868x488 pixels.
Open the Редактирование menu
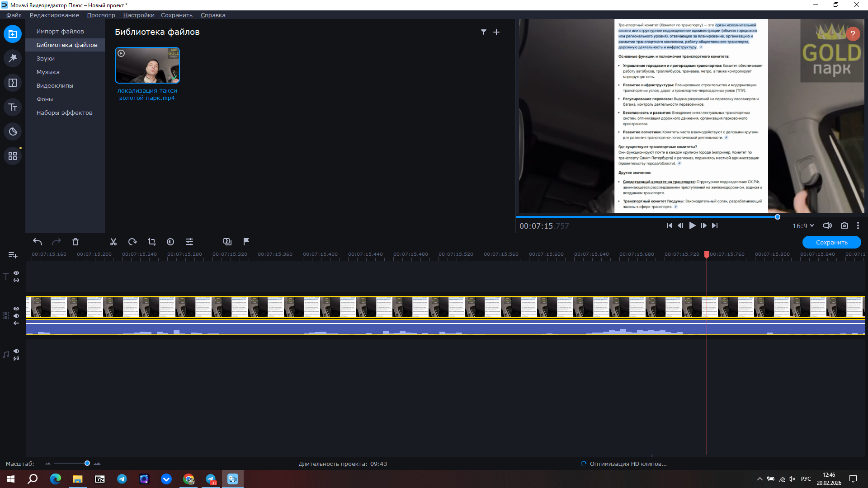54,15
